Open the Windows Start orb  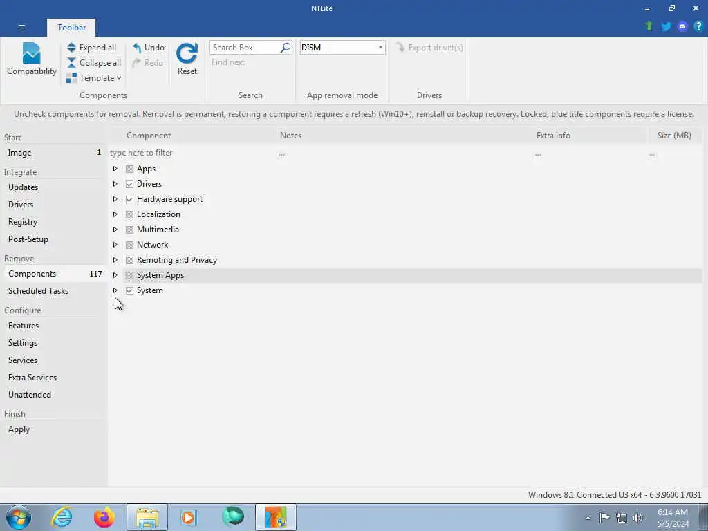pos(19,517)
